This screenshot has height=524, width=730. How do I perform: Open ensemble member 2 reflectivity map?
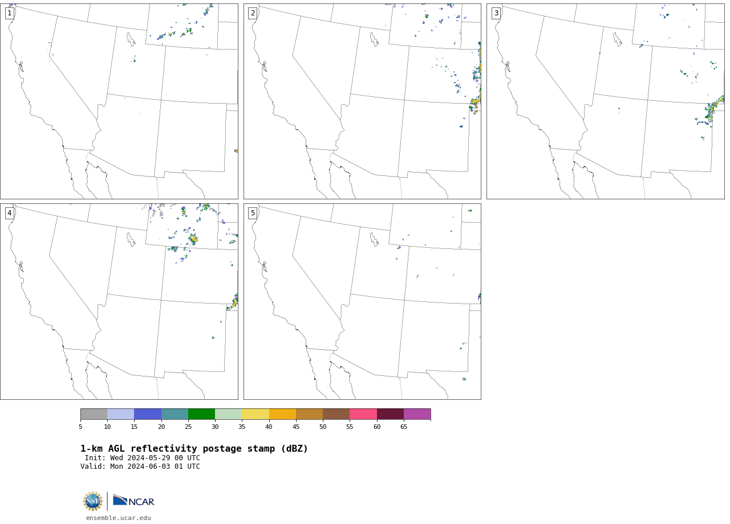(362, 101)
